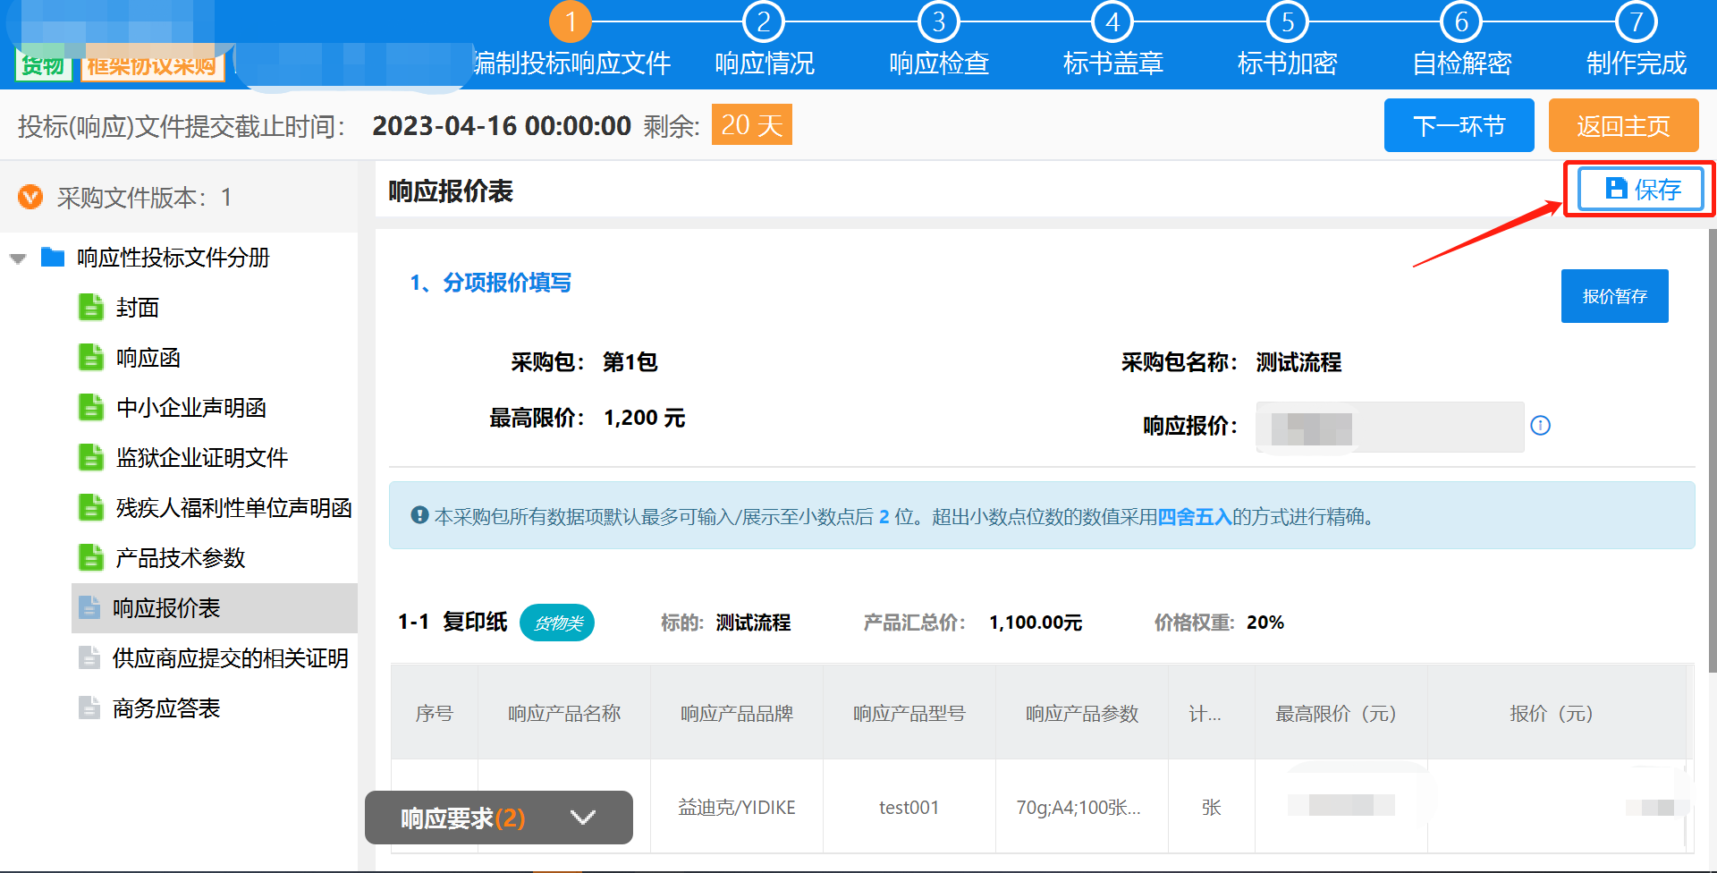The width and height of the screenshot is (1717, 873).
Task: Click step 3 circle 响应检查
Action: click(939, 21)
